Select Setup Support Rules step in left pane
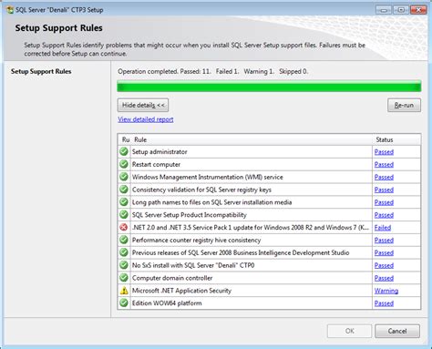The width and height of the screenshot is (432, 349). [x=41, y=71]
